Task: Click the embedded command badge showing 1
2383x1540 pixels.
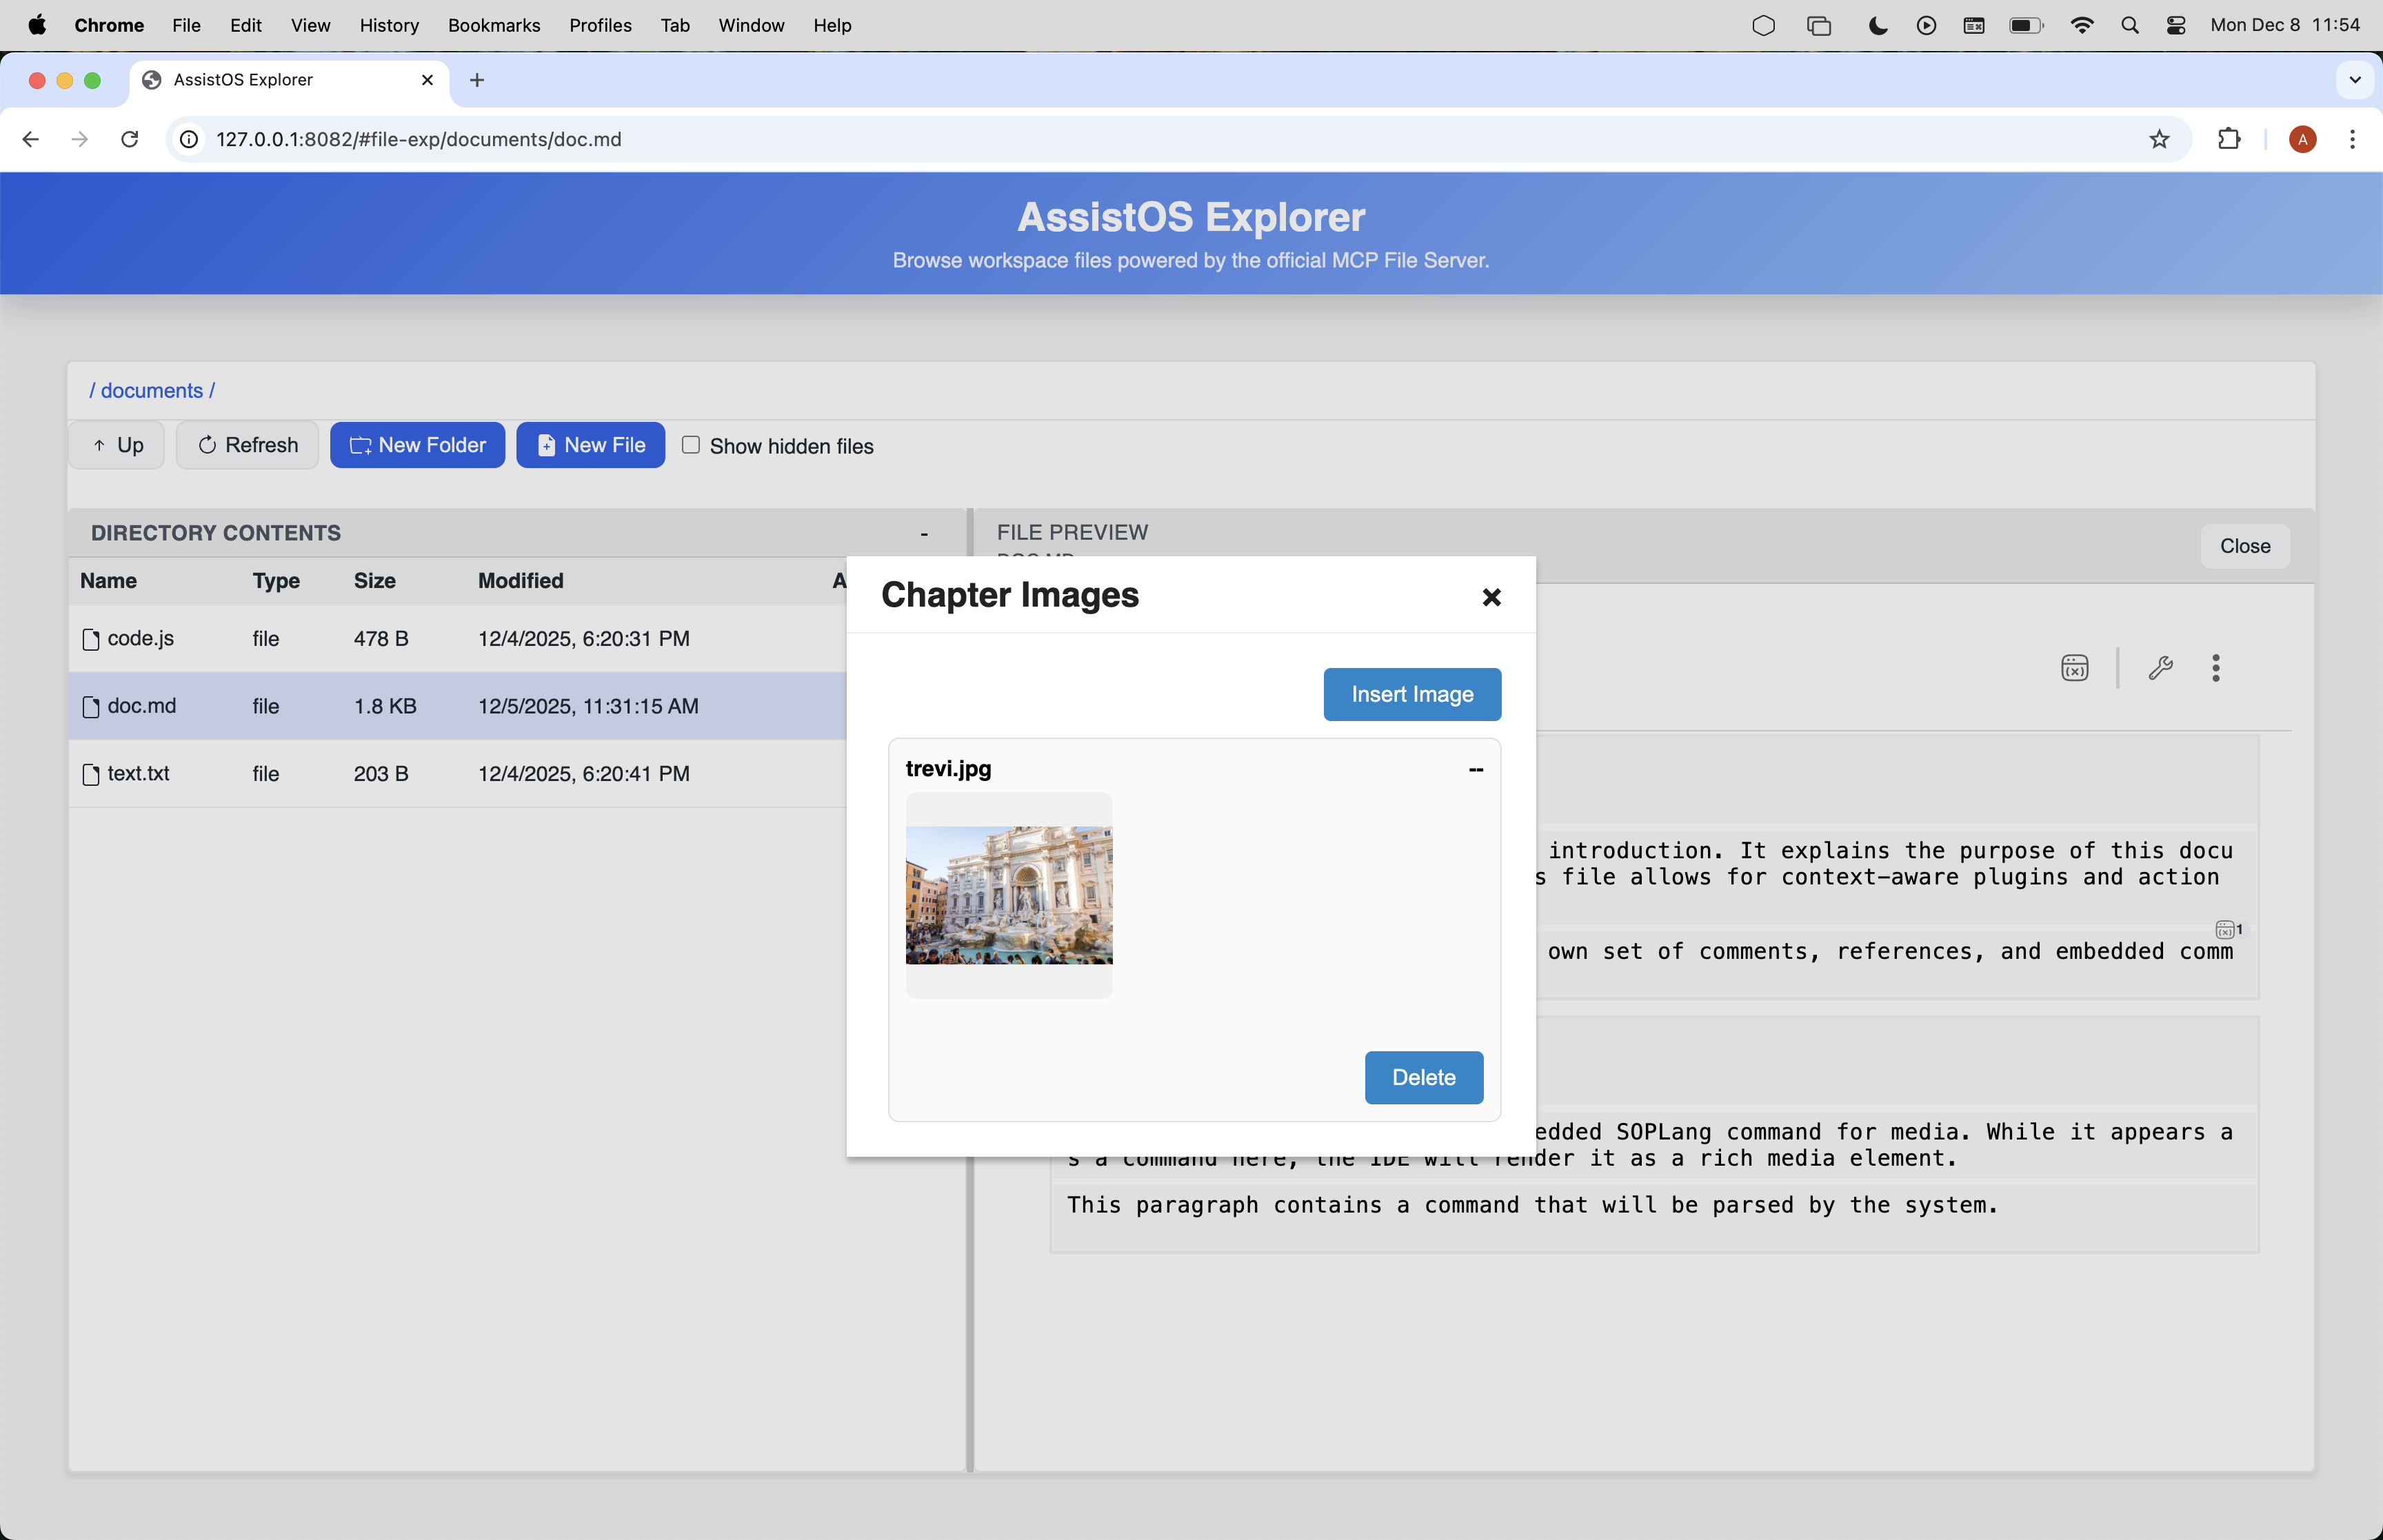Action: (2228, 930)
